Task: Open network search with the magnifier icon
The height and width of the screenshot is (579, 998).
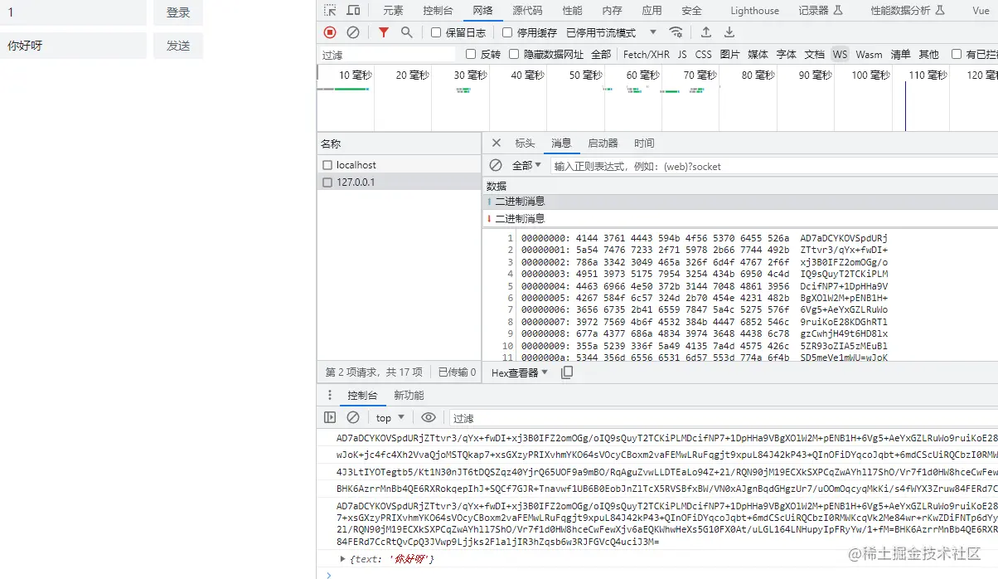Action: pyautogui.click(x=406, y=32)
